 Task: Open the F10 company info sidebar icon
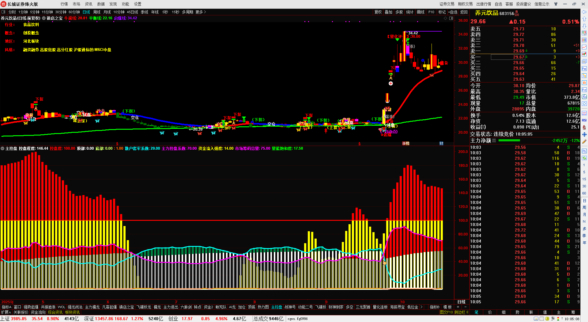[584, 69]
